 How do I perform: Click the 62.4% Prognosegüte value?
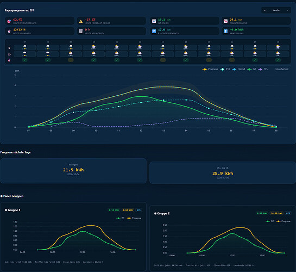pos(17,20)
